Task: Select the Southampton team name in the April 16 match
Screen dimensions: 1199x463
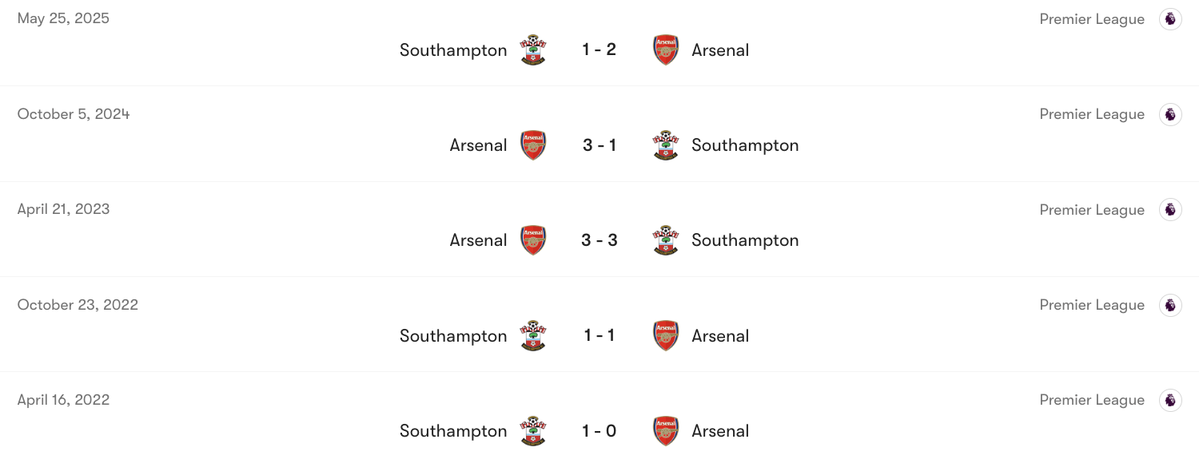Action: click(x=453, y=430)
